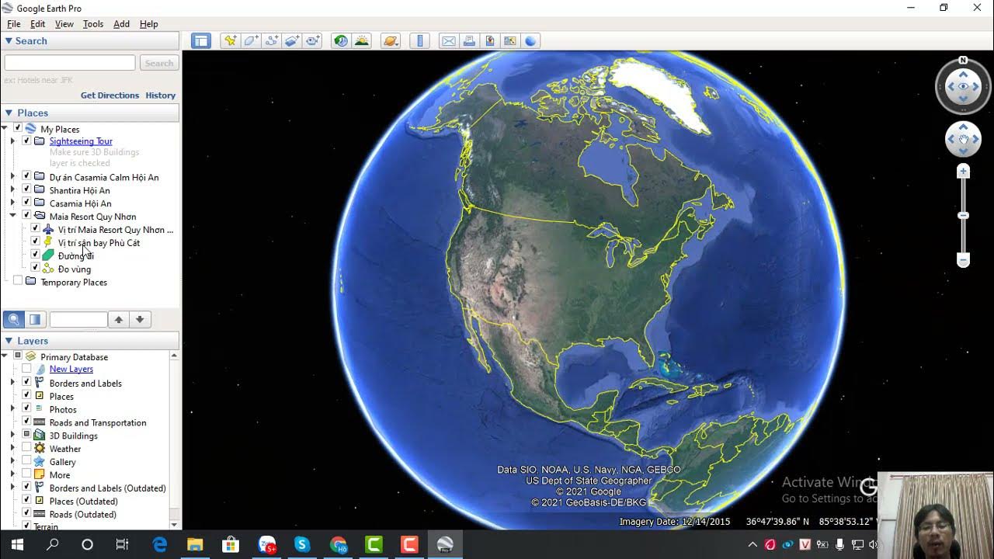
Task: Move selected place up with arrow button
Action: click(x=118, y=319)
